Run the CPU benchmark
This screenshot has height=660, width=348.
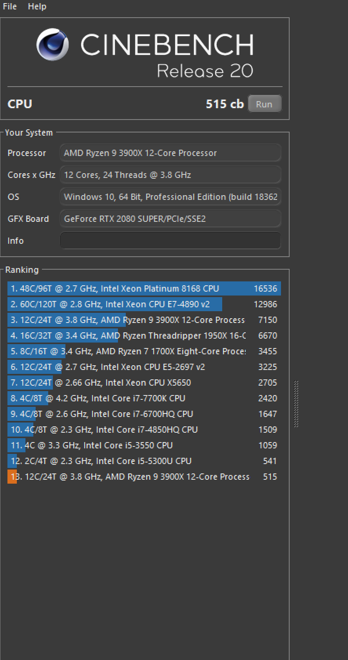pyautogui.click(x=265, y=104)
